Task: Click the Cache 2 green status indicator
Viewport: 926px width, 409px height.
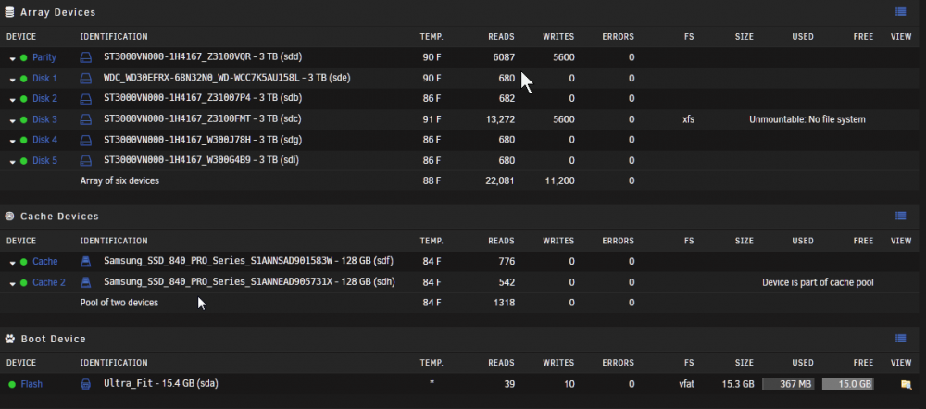Action: [x=24, y=283]
